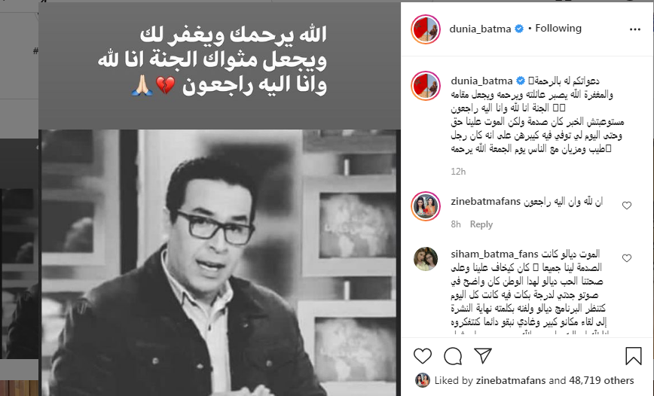Share the post via paper plane icon
The image size is (654, 396).
483,355
